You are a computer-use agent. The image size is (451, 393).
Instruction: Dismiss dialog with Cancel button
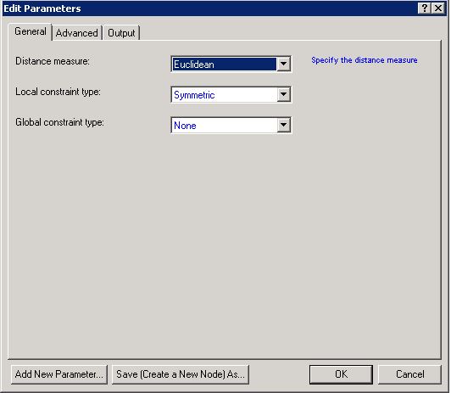click(409, 374)
